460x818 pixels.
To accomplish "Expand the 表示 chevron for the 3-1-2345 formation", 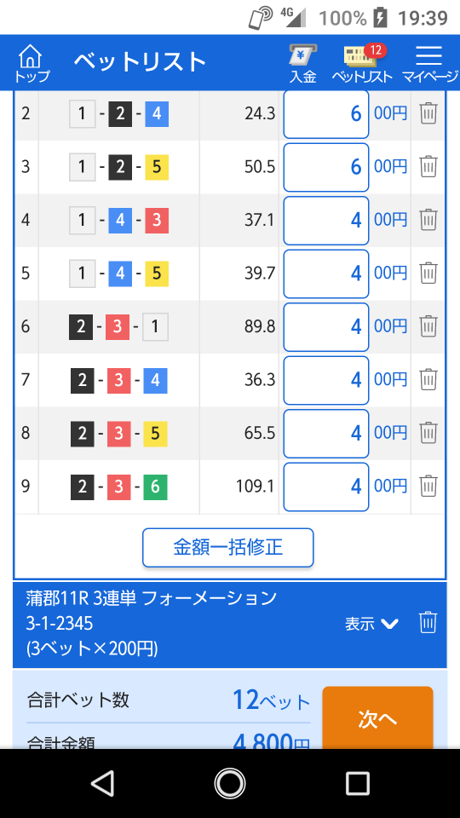I will 372,624.
